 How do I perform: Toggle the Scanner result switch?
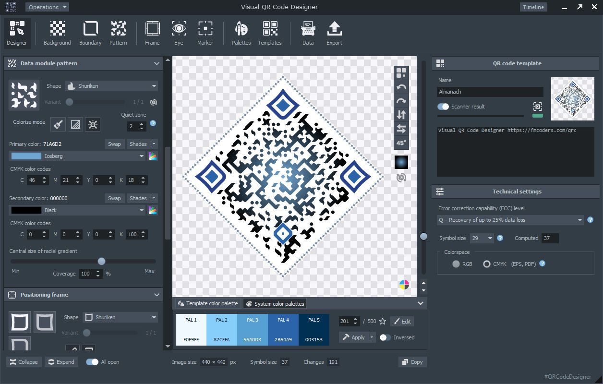[443, 107]
